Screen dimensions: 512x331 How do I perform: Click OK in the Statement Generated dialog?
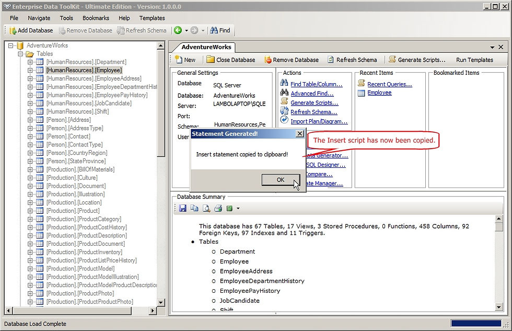click(x=281, y=180)
